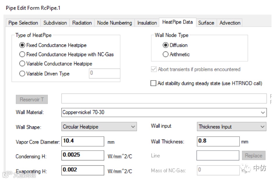Open the Subdivision tab
Image resolution: width=275 pixels, height=180 pixels.
point(55,23)
